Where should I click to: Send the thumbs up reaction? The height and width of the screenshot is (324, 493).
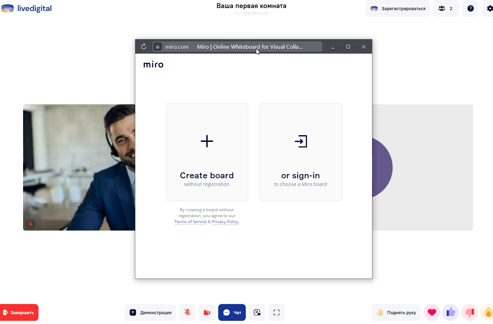click(x=451, y=312)
